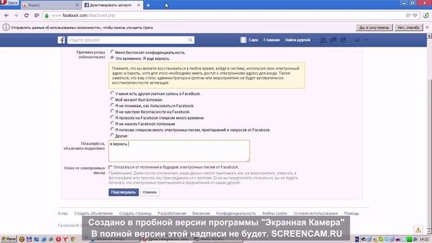The height and width of the screenshot is (243, 432).
Task: Open Facebook messages icon
Action: click(333, 40)
